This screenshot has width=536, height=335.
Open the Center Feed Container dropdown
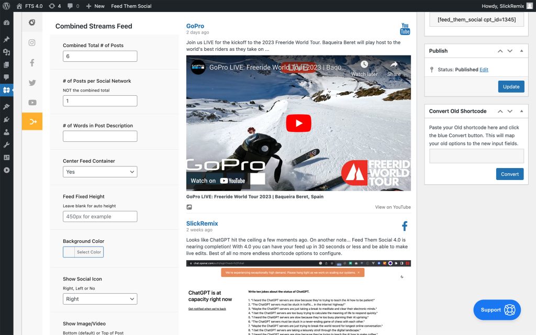click(100, 172)
